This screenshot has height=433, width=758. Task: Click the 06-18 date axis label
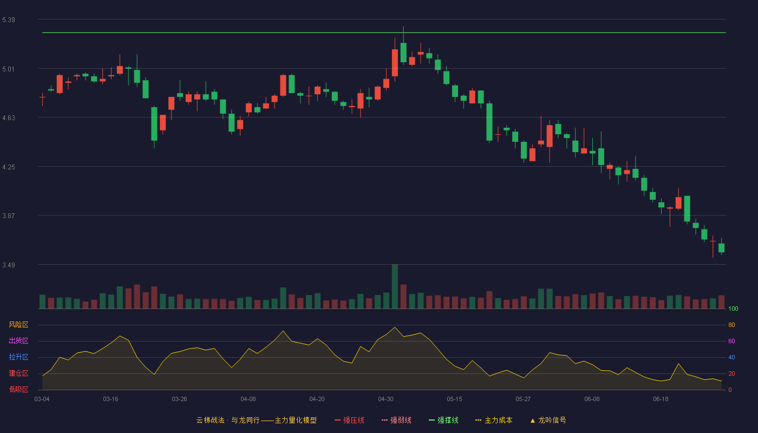coord(661,399)
